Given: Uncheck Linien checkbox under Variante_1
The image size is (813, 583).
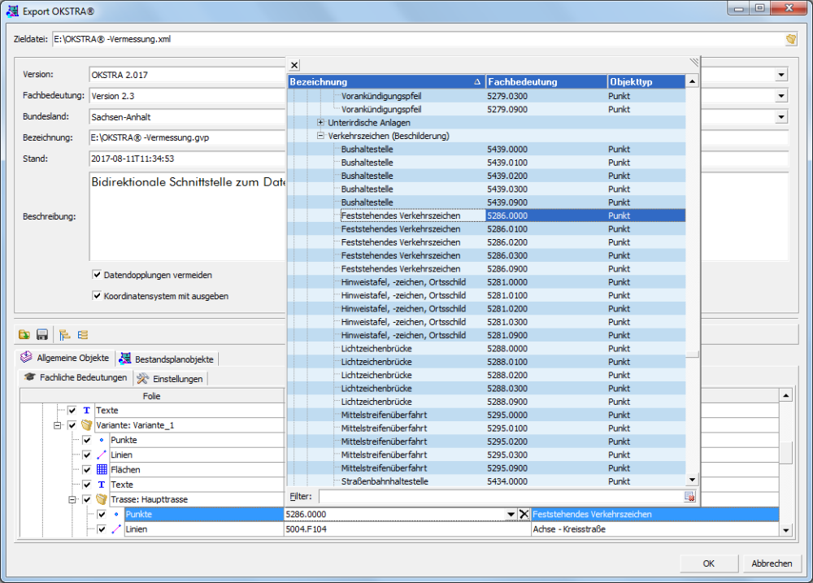Looking at the screenshot, I should pyautogui.click(x=87, y=455).
